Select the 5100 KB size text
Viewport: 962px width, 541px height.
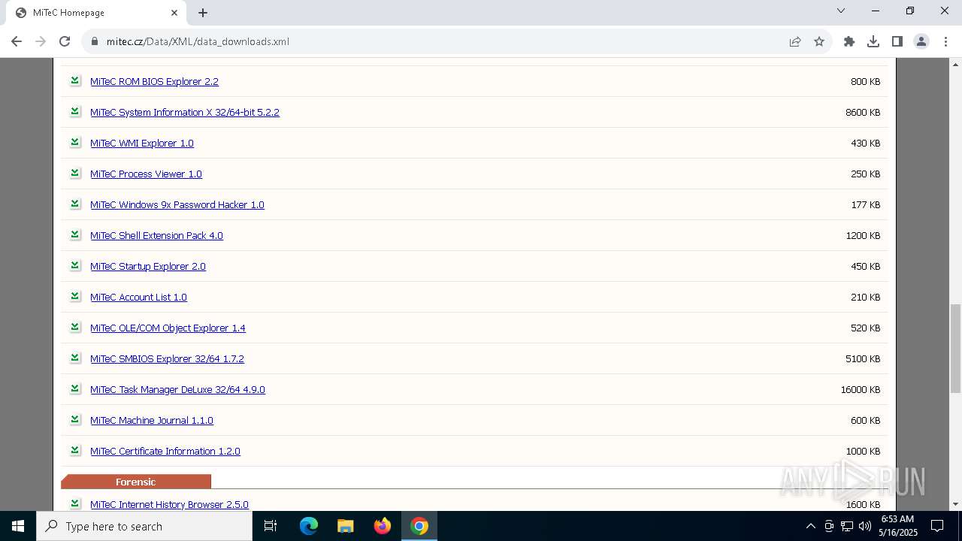click(x=863, y=358)
